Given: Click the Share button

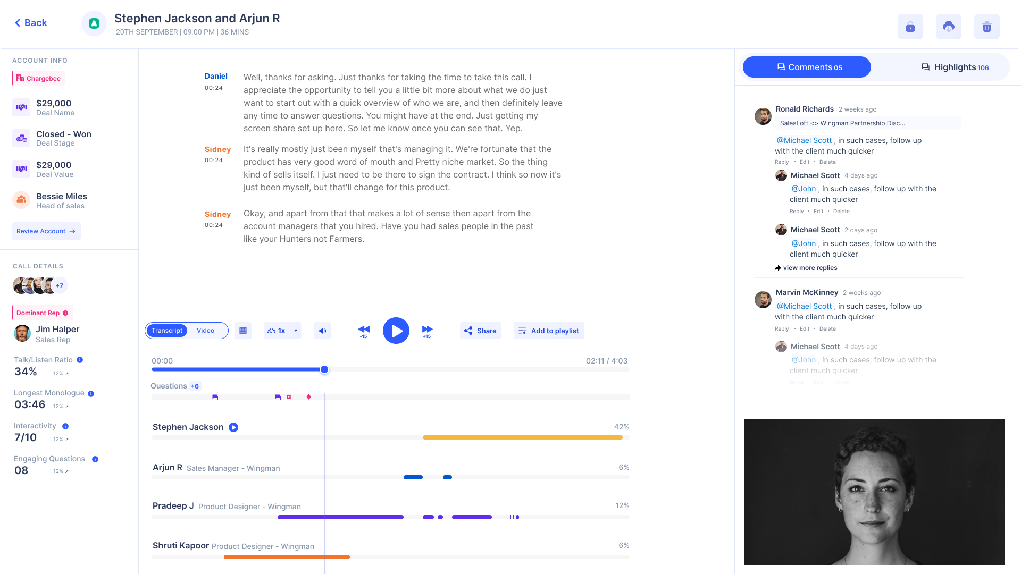Looking at the screenshot, I should click(481, 331).
